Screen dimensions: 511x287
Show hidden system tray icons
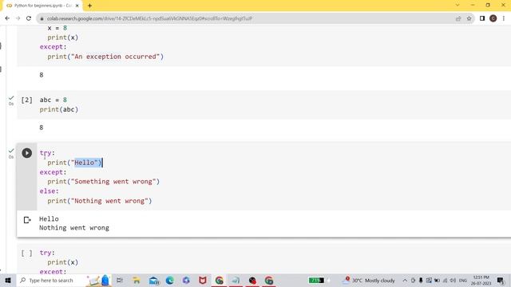[405, 280]
